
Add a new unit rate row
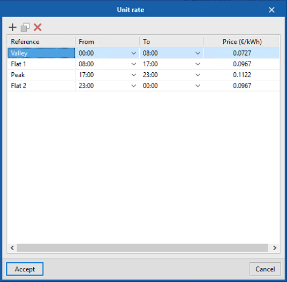(13, 27)
